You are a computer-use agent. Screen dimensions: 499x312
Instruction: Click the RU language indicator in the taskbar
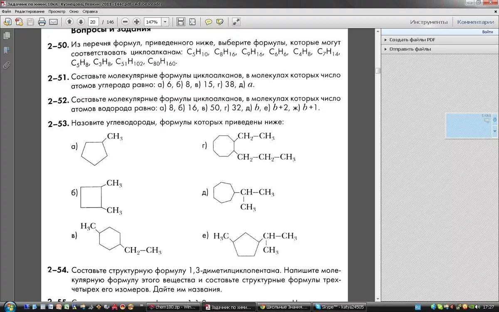[418, 307]
